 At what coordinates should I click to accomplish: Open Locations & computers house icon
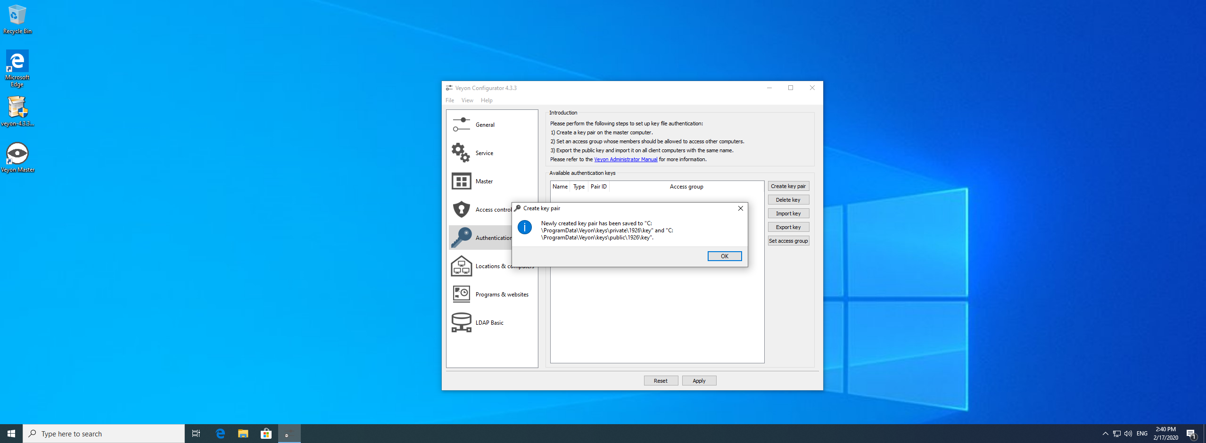[461, 266]
